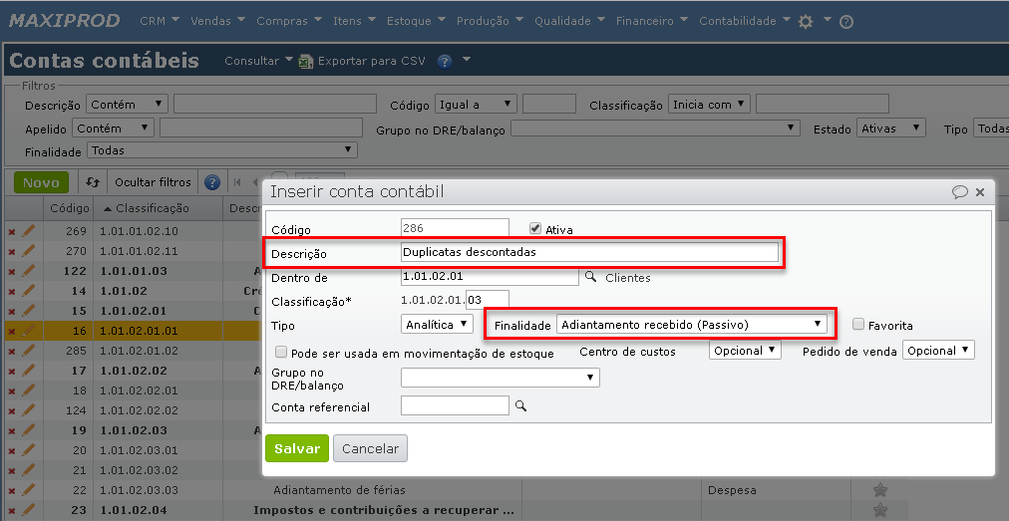Open the Centro de custos Opcional dropdown

pyautogui.click(x=745, y=351)
